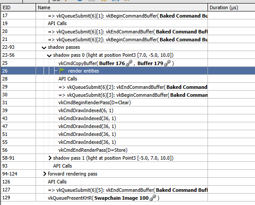Open the Buffer 179 resource link icon
The image size is (255, 205).
168,63
